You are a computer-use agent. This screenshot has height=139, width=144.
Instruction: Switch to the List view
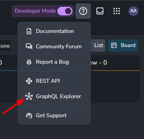98,46
